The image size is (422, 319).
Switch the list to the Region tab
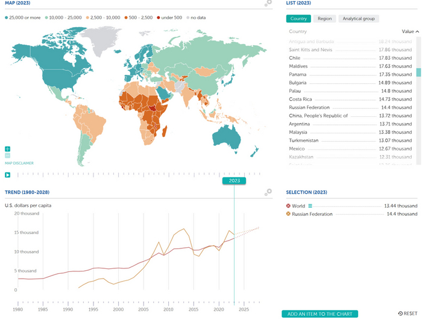324,19
